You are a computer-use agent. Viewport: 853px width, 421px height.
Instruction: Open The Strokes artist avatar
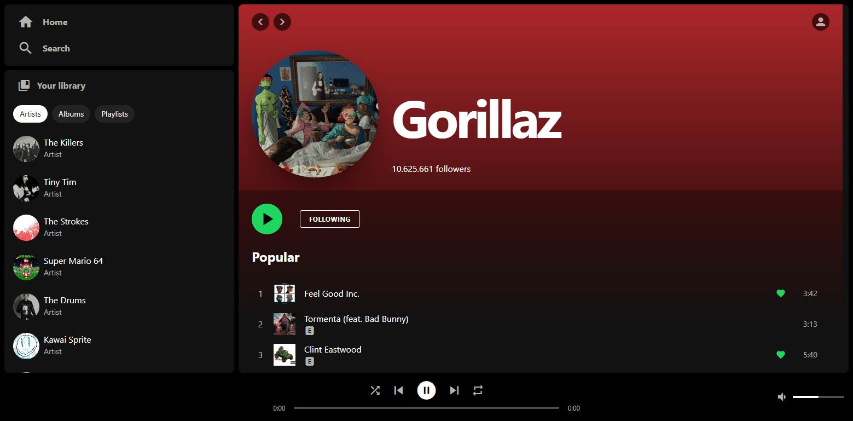pos(26,228)
